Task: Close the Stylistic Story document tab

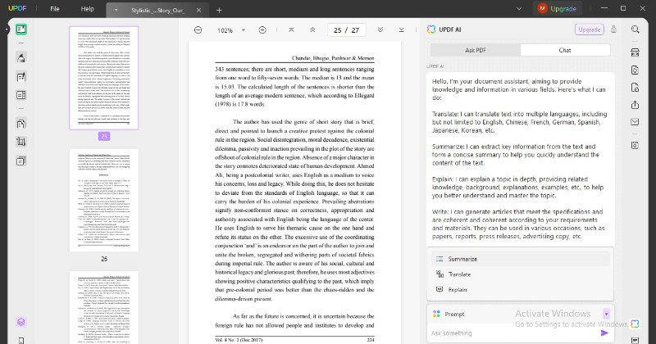Action: [x=198, y=10]
